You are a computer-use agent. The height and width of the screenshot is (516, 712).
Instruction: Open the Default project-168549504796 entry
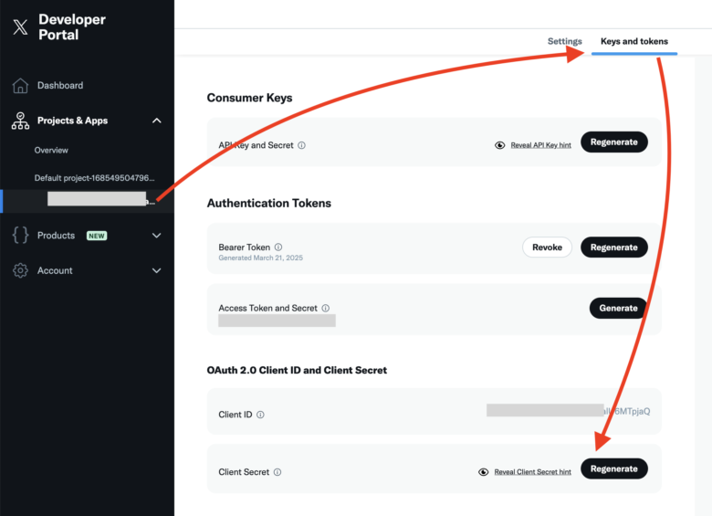coord(94,178)
